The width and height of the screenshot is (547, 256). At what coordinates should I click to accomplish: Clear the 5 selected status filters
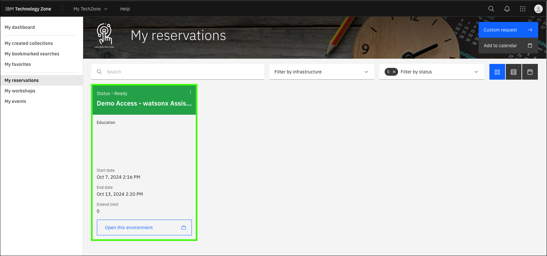tap(394, 72)
